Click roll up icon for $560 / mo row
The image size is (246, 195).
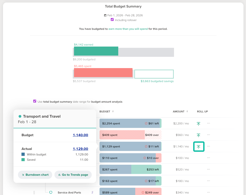(x=198, y=135)
